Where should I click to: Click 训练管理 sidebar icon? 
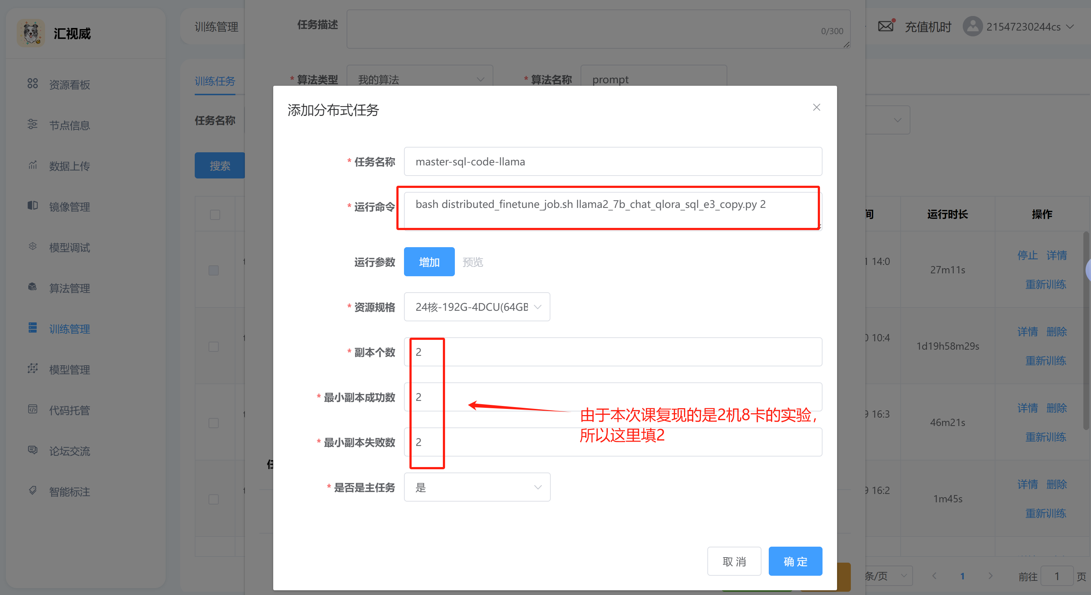click(x=33, y=327)
